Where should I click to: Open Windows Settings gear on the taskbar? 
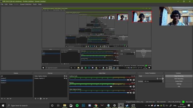coord(115,105)
